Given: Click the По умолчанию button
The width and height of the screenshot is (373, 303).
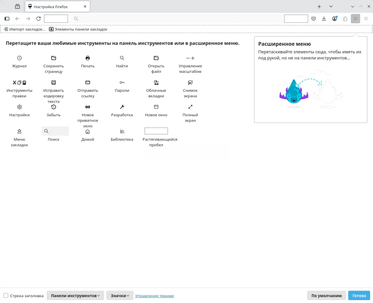Looking at the screenshot, I should pos(326,296).
